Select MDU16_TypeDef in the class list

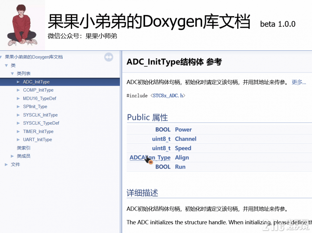coord(39,98)
